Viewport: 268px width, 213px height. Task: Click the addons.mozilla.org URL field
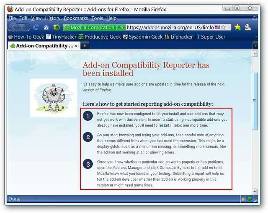pyautogui.click(x=170, y=27)
